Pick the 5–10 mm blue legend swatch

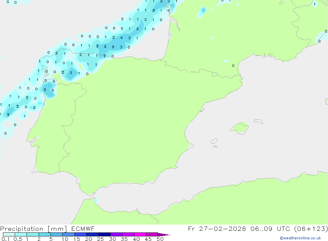click(x=56, y=234)
